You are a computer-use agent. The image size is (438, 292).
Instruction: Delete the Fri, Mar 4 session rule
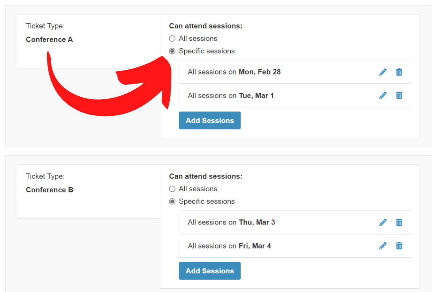[x=399, y=246]
